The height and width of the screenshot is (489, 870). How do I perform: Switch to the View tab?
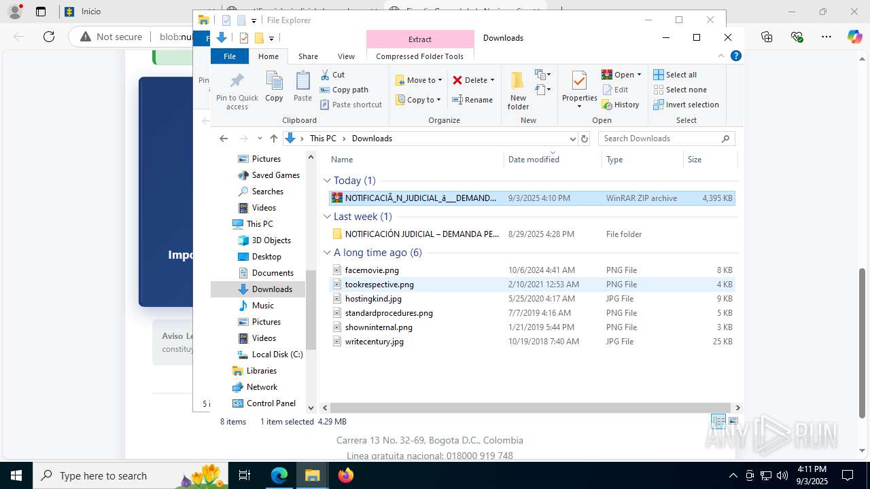pos(346,56)
